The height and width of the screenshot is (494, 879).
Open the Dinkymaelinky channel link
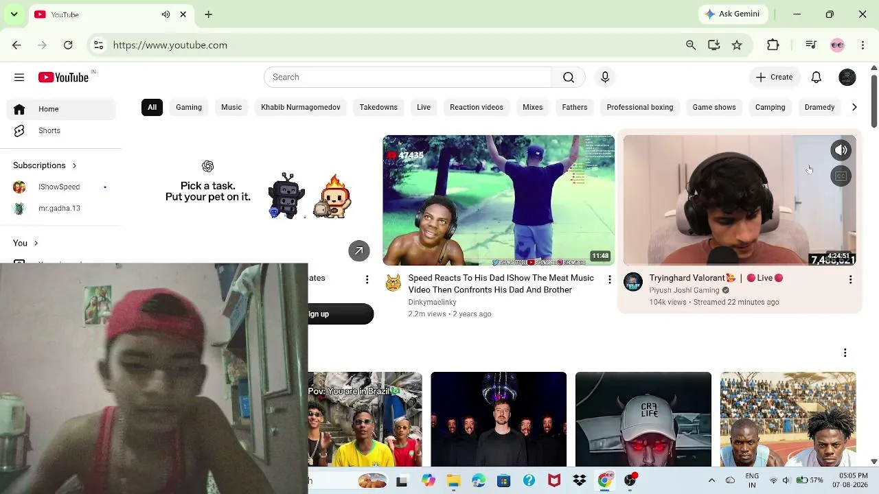[432, 302]
